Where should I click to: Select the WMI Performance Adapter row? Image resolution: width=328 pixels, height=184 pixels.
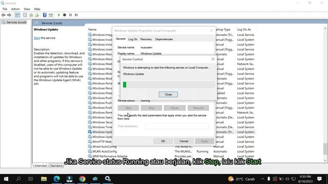172,156
